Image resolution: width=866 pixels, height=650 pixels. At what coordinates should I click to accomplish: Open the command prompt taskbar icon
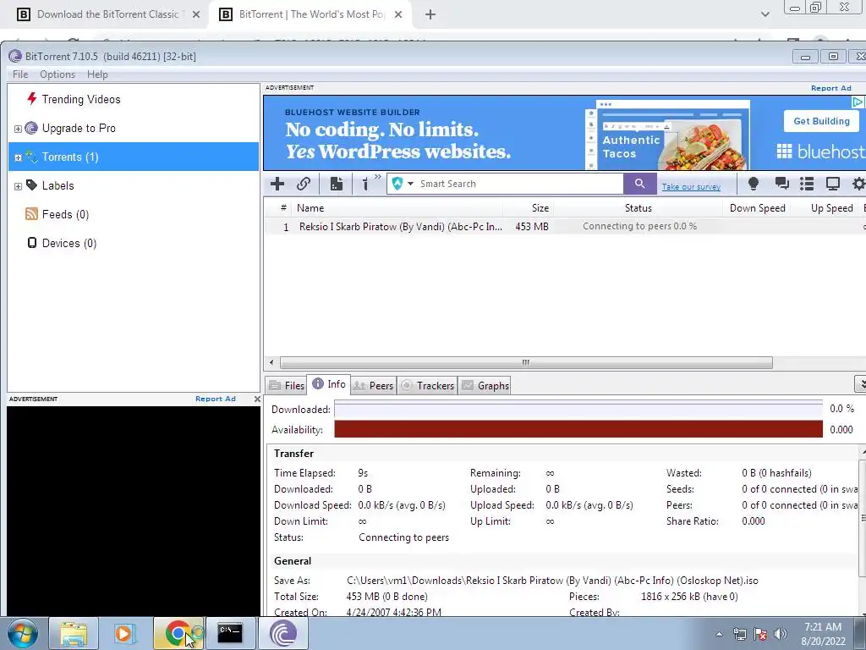pyautogui.click(x=230, y=633)
